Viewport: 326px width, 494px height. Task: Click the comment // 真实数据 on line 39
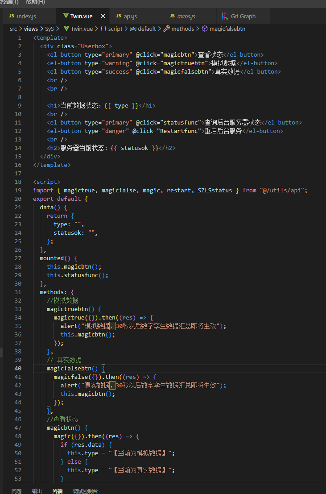click(64, 360)
